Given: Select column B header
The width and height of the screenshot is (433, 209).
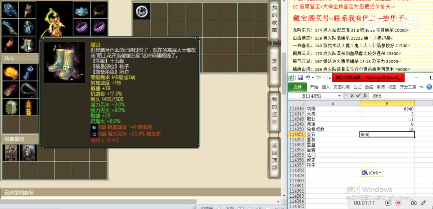Looking at the screenshot, I should [x=387, y=103].
